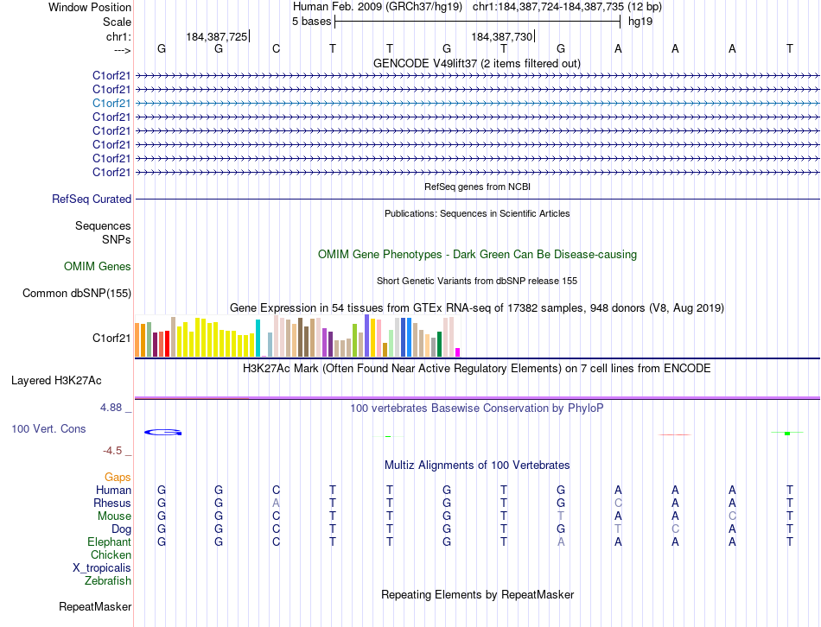821x627 pixels.
Task: Click the Window Position label
Action: pyautogui.click(x=90, y=7)
